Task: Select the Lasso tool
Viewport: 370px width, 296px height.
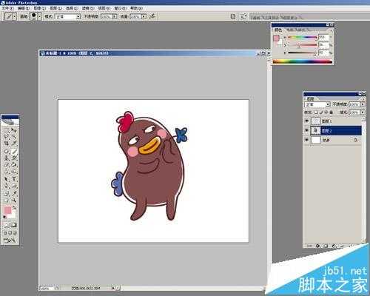Action: pos(6,137)
